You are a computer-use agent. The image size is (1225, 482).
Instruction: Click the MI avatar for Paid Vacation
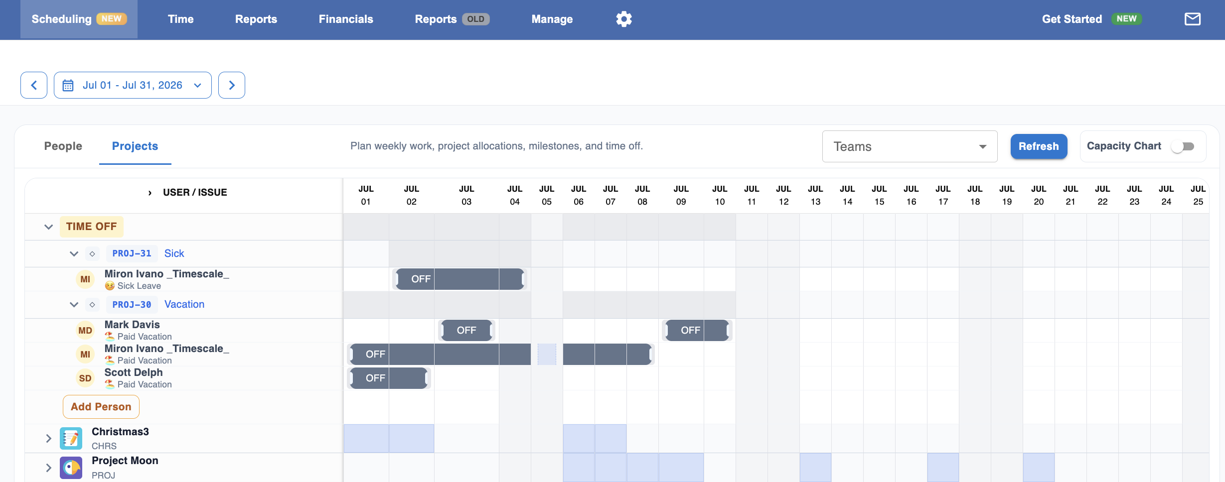click(x=85, y=355)
